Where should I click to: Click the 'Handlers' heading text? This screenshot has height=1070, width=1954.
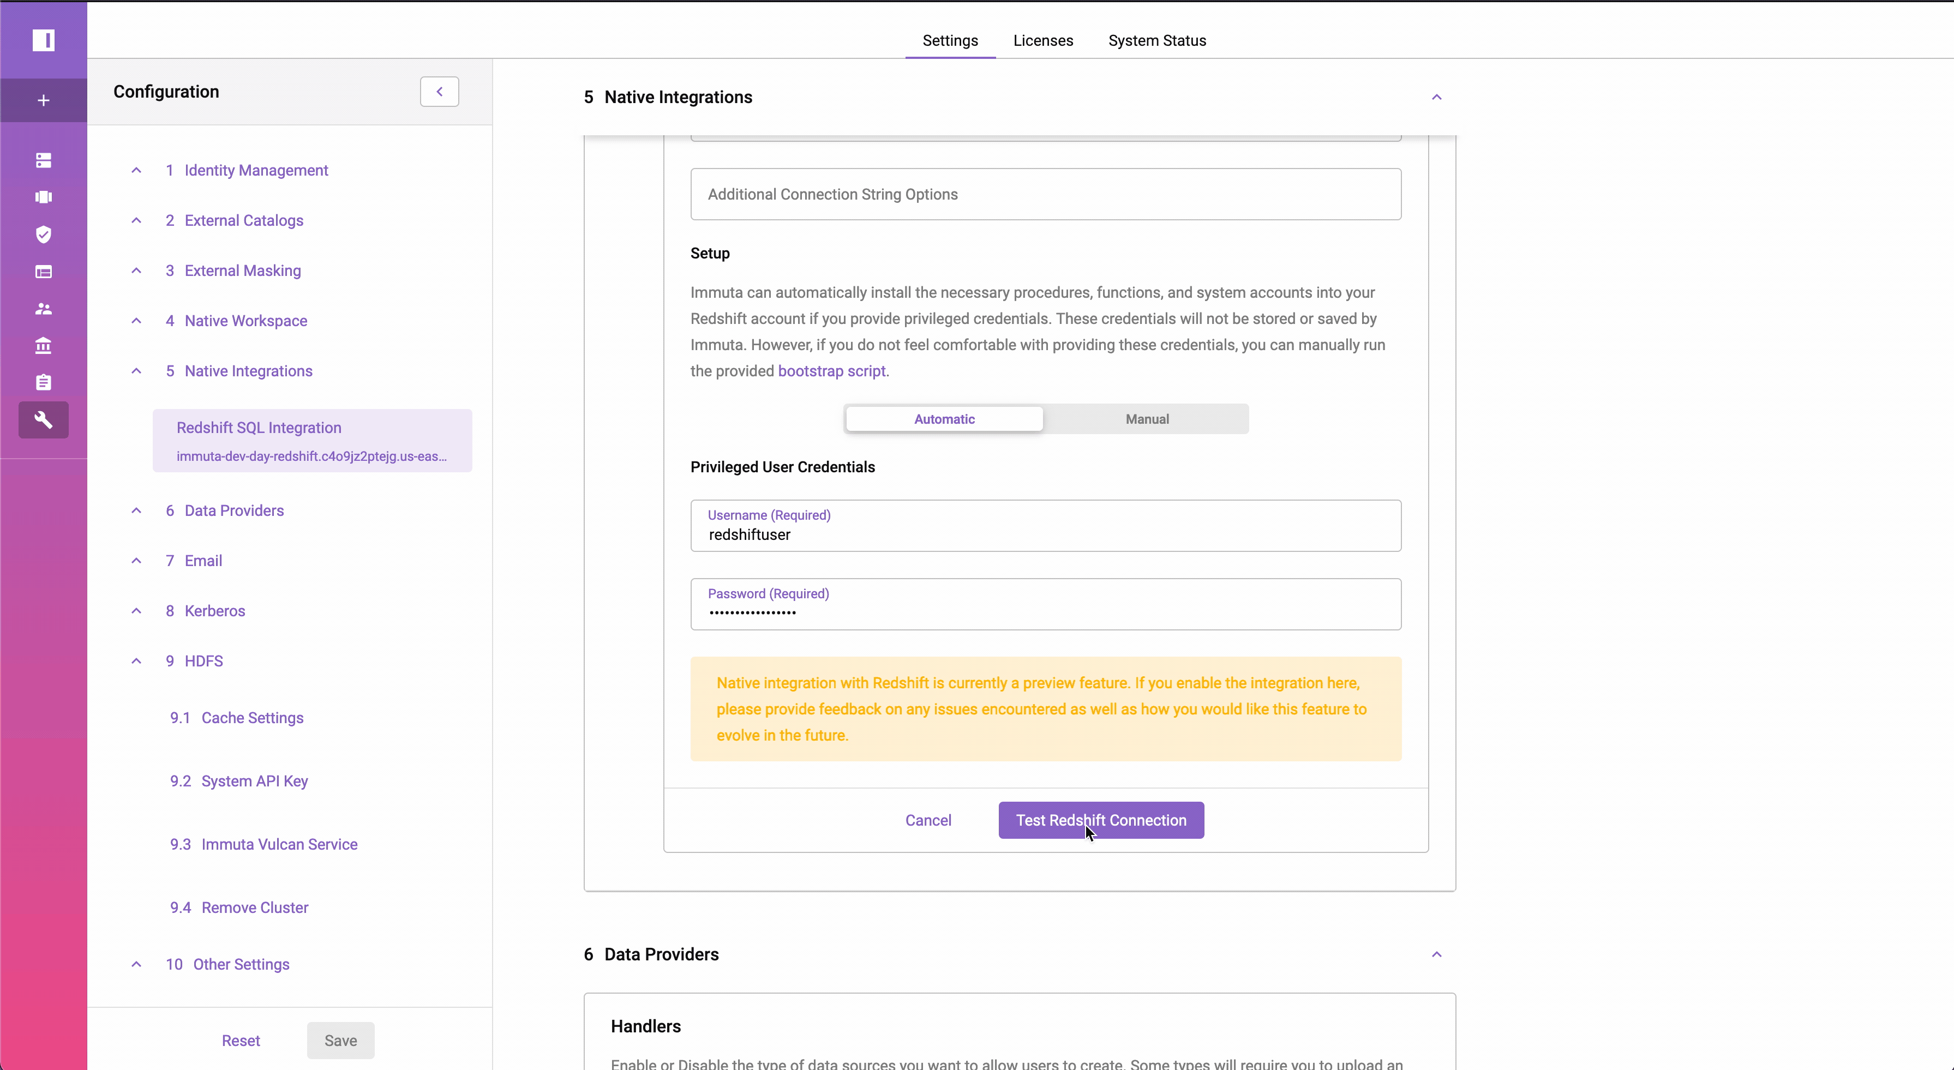pyautogui.click(x=645, y=1027)
